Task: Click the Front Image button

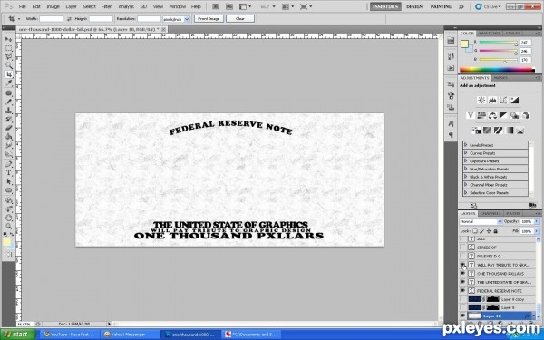Action: [209, 19]
